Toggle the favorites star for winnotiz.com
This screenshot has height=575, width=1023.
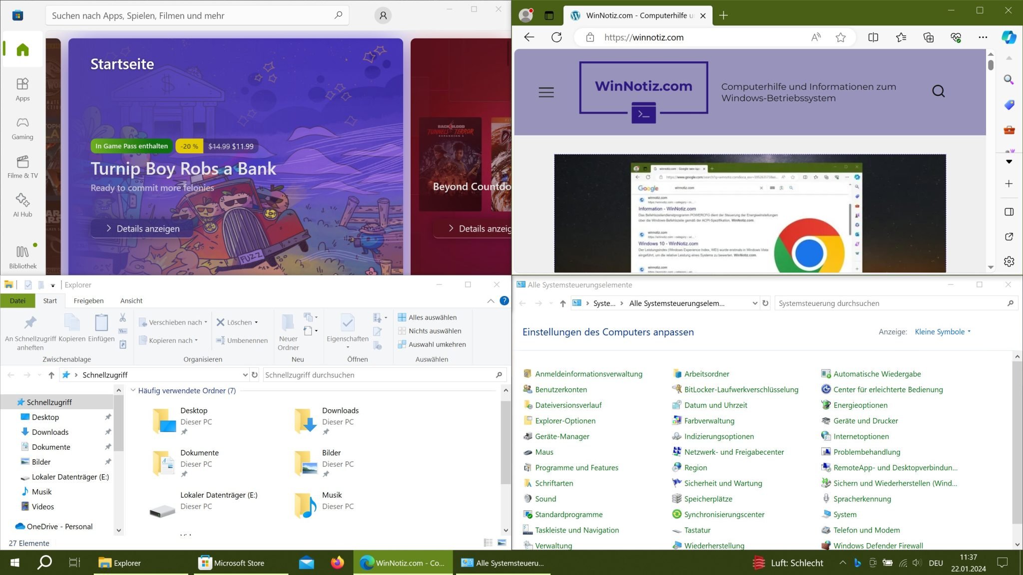[x=841, y=37]
